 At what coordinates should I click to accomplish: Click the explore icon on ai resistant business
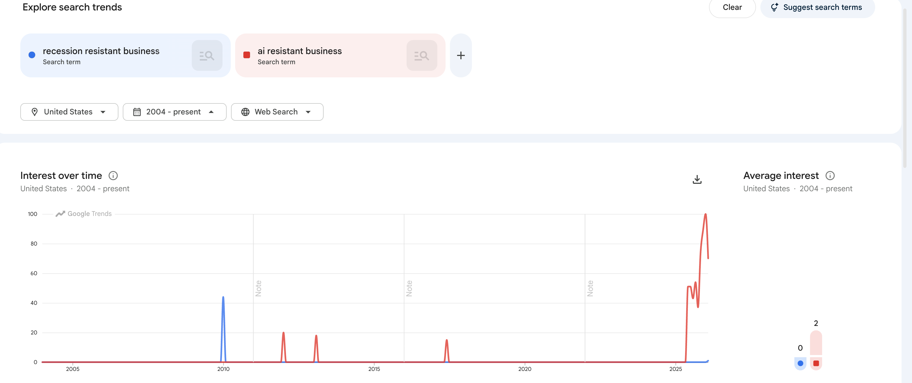(421, 55)
